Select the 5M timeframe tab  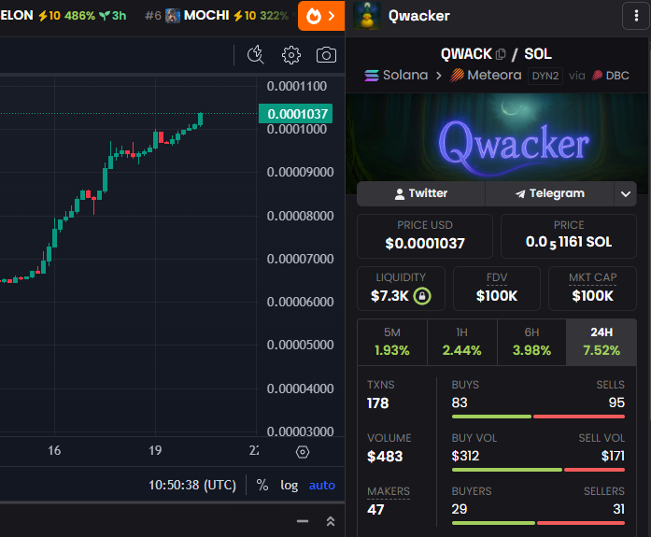click(x=392, y=343)
